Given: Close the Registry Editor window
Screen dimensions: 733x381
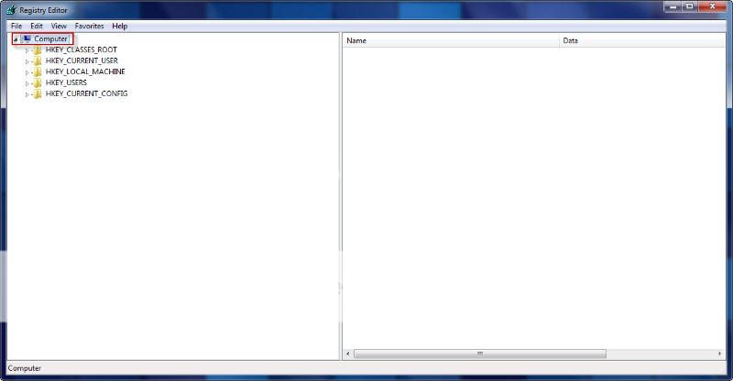Looking at the screenshot, I should [x=713, y=6].
